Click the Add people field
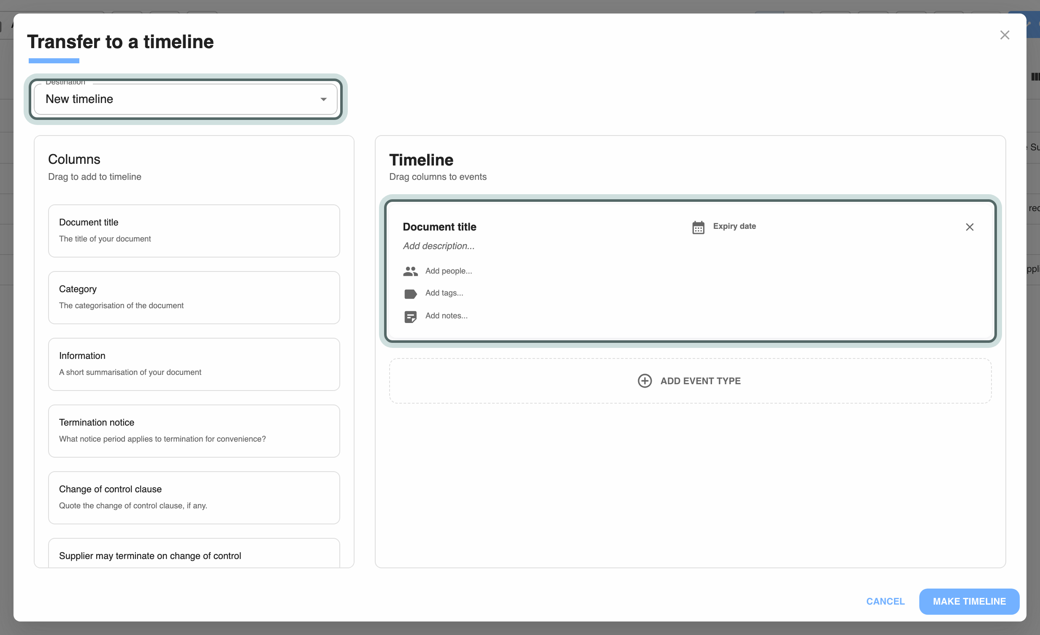Image resolution: width=1040 pixels, height=635 pixels. [449, 271]
